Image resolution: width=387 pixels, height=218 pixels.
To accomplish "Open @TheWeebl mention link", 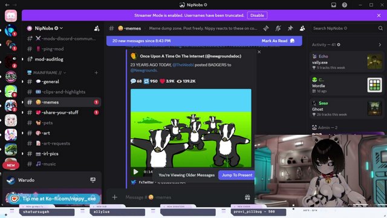I will point(183,65).
